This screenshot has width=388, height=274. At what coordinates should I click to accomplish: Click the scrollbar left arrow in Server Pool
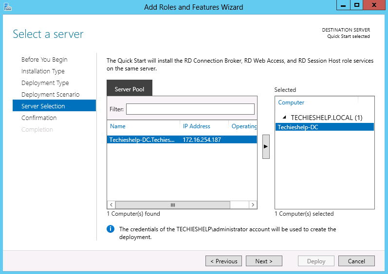coord(111,205)
